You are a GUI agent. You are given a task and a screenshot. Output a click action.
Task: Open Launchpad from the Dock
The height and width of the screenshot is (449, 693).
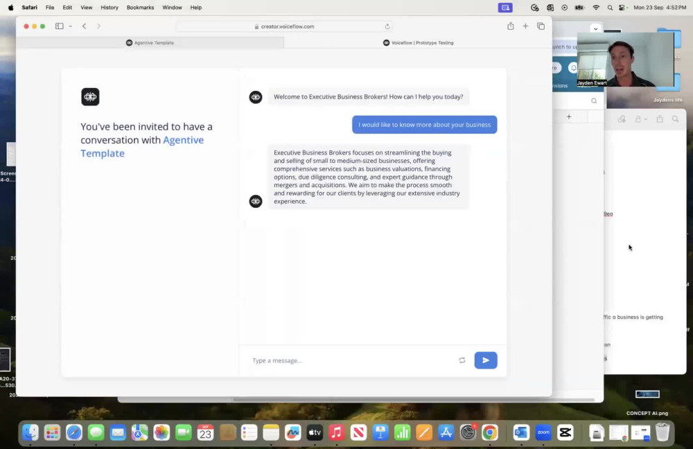[x=52, y=432]
